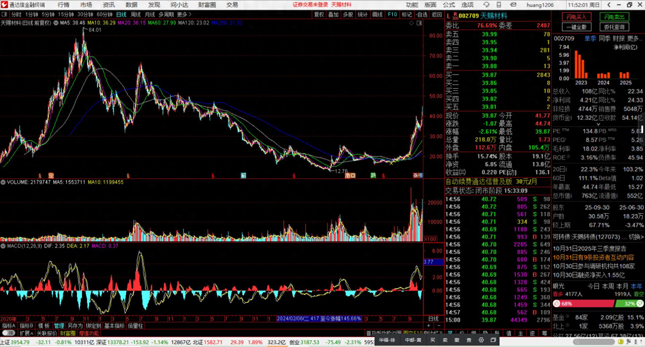Switch chart period to 5分钟
This screenshot has width=645, height=347.
(x=48, y=14)
